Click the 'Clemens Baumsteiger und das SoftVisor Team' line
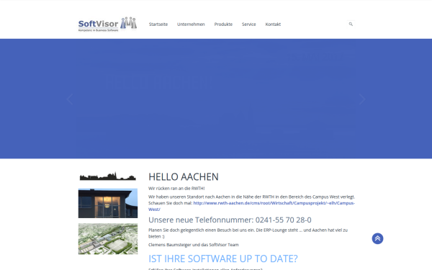Screen dimensions: 432x270 pos(194,245)
